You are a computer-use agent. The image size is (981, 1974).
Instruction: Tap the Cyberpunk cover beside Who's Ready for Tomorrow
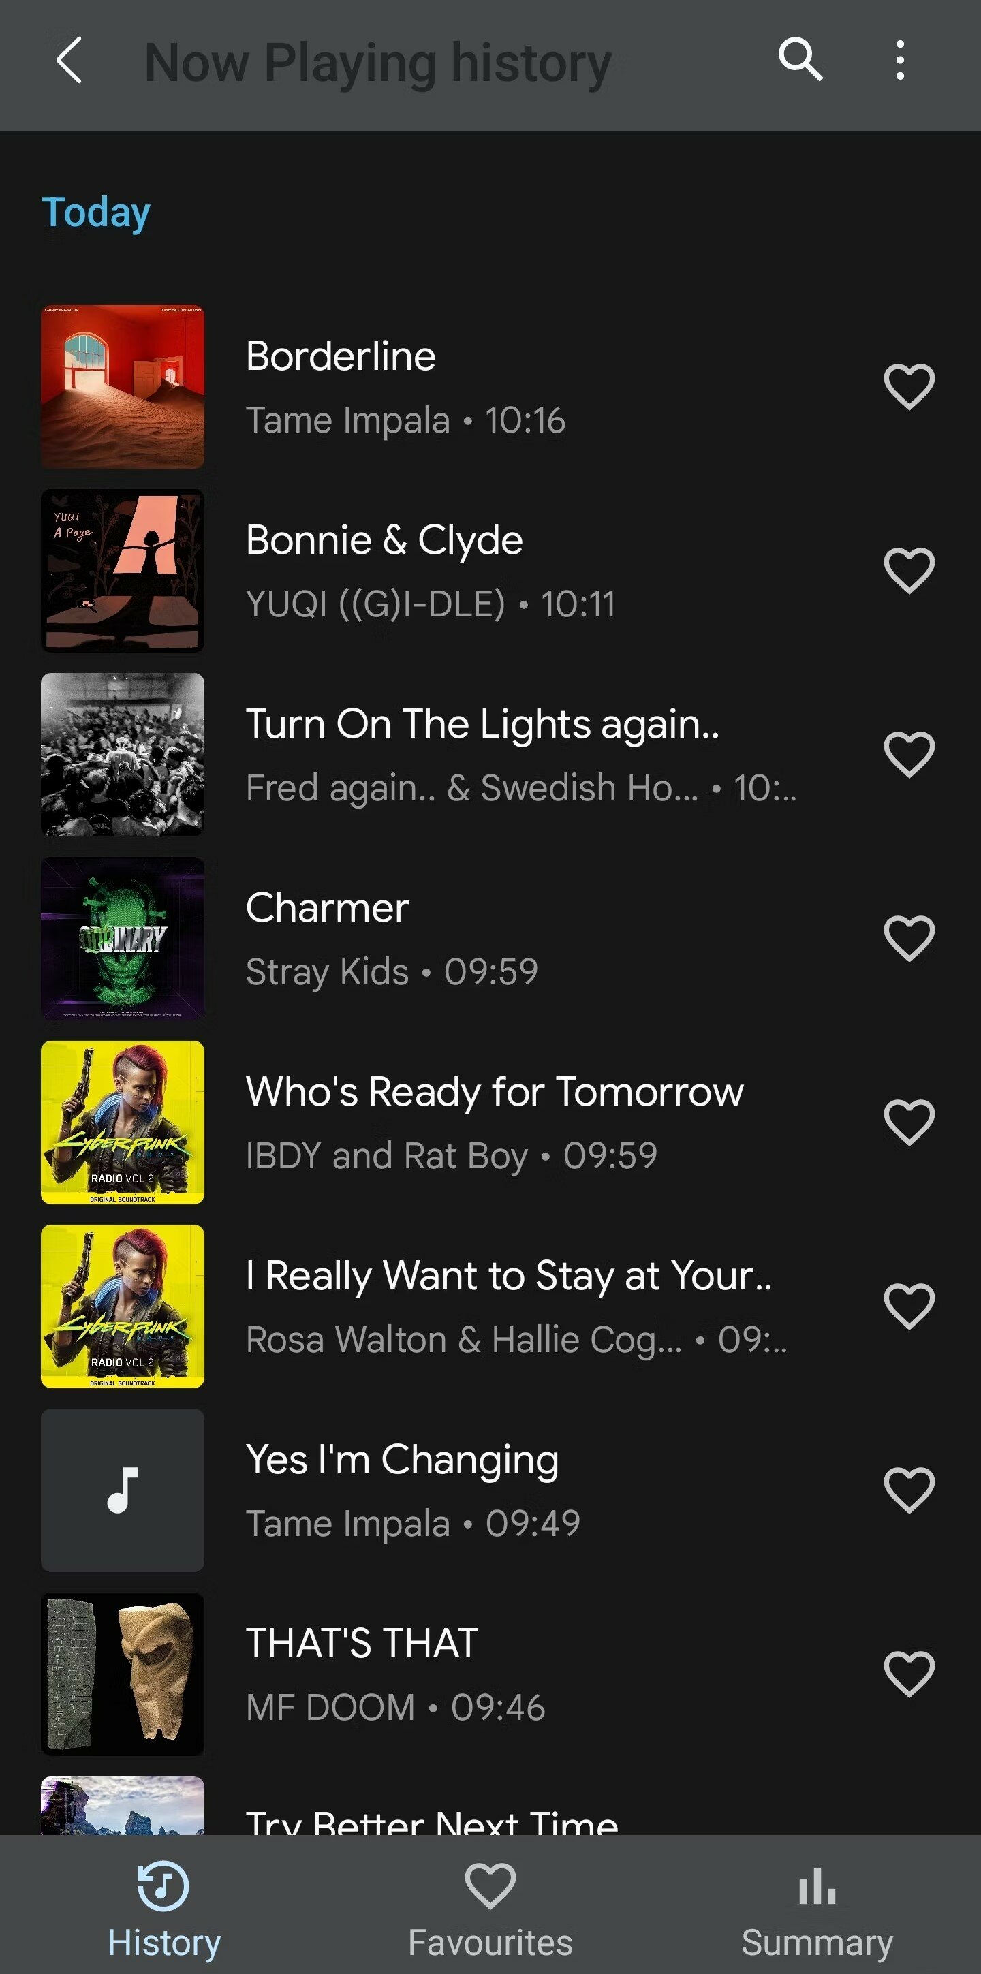coord(123,1123)
